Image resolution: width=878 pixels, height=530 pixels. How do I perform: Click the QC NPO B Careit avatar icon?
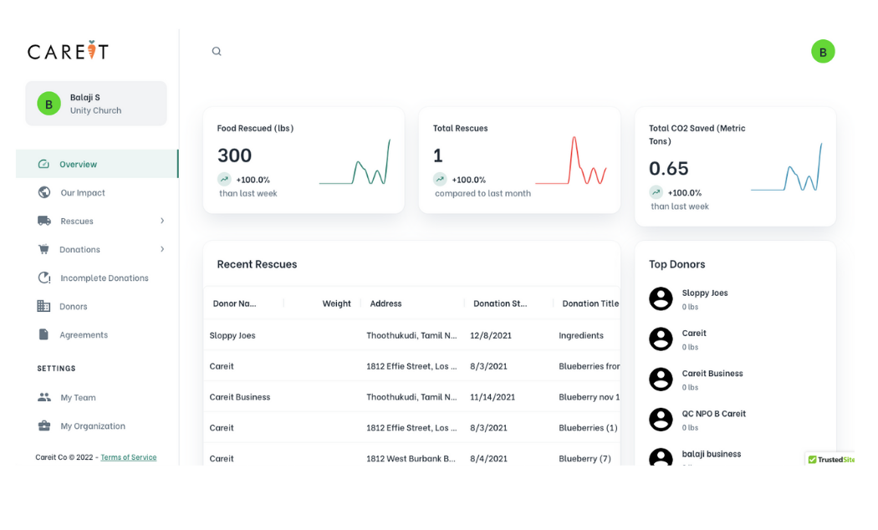pyautogui.click(x=661, y=420)
